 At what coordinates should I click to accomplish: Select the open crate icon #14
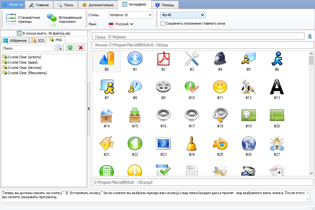tap(107, 115)
